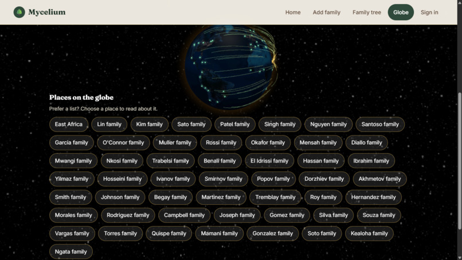Choose Mamani family chip

pyautogui.click(x=219, y=234)
